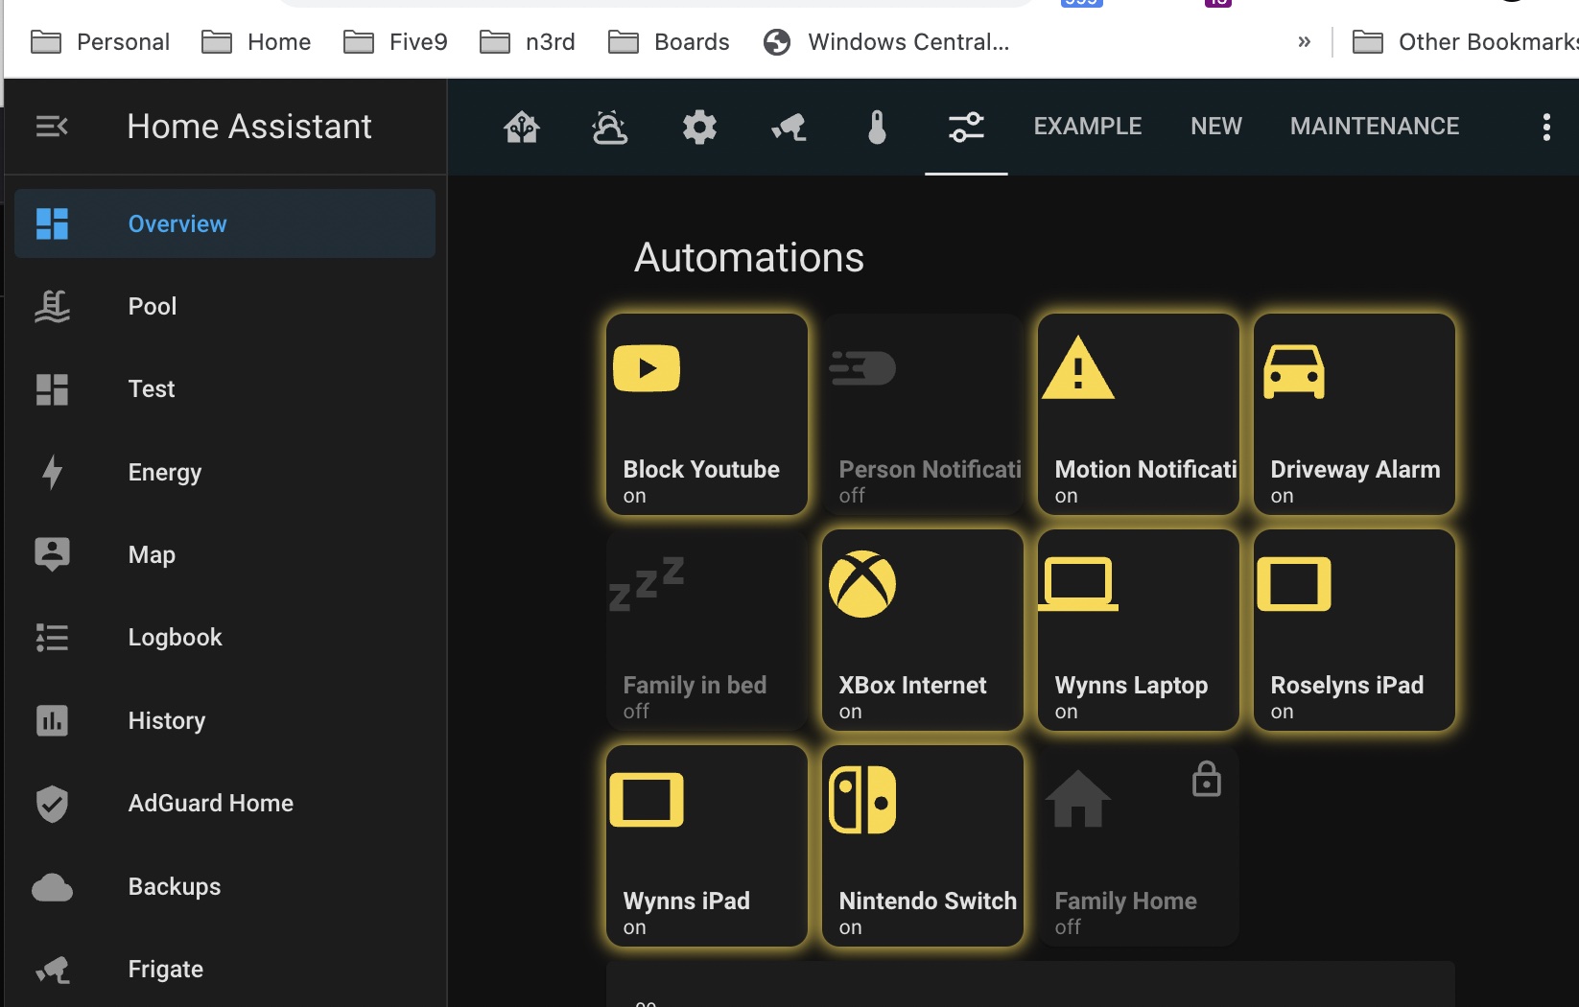Enable the Family in bed automation
The image size is (1579, 1007).
click(707, 630)
